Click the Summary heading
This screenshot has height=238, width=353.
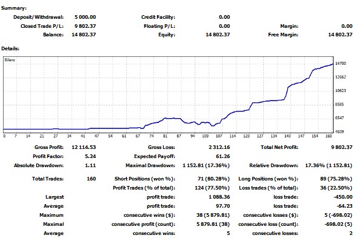(x=14, y=8)
